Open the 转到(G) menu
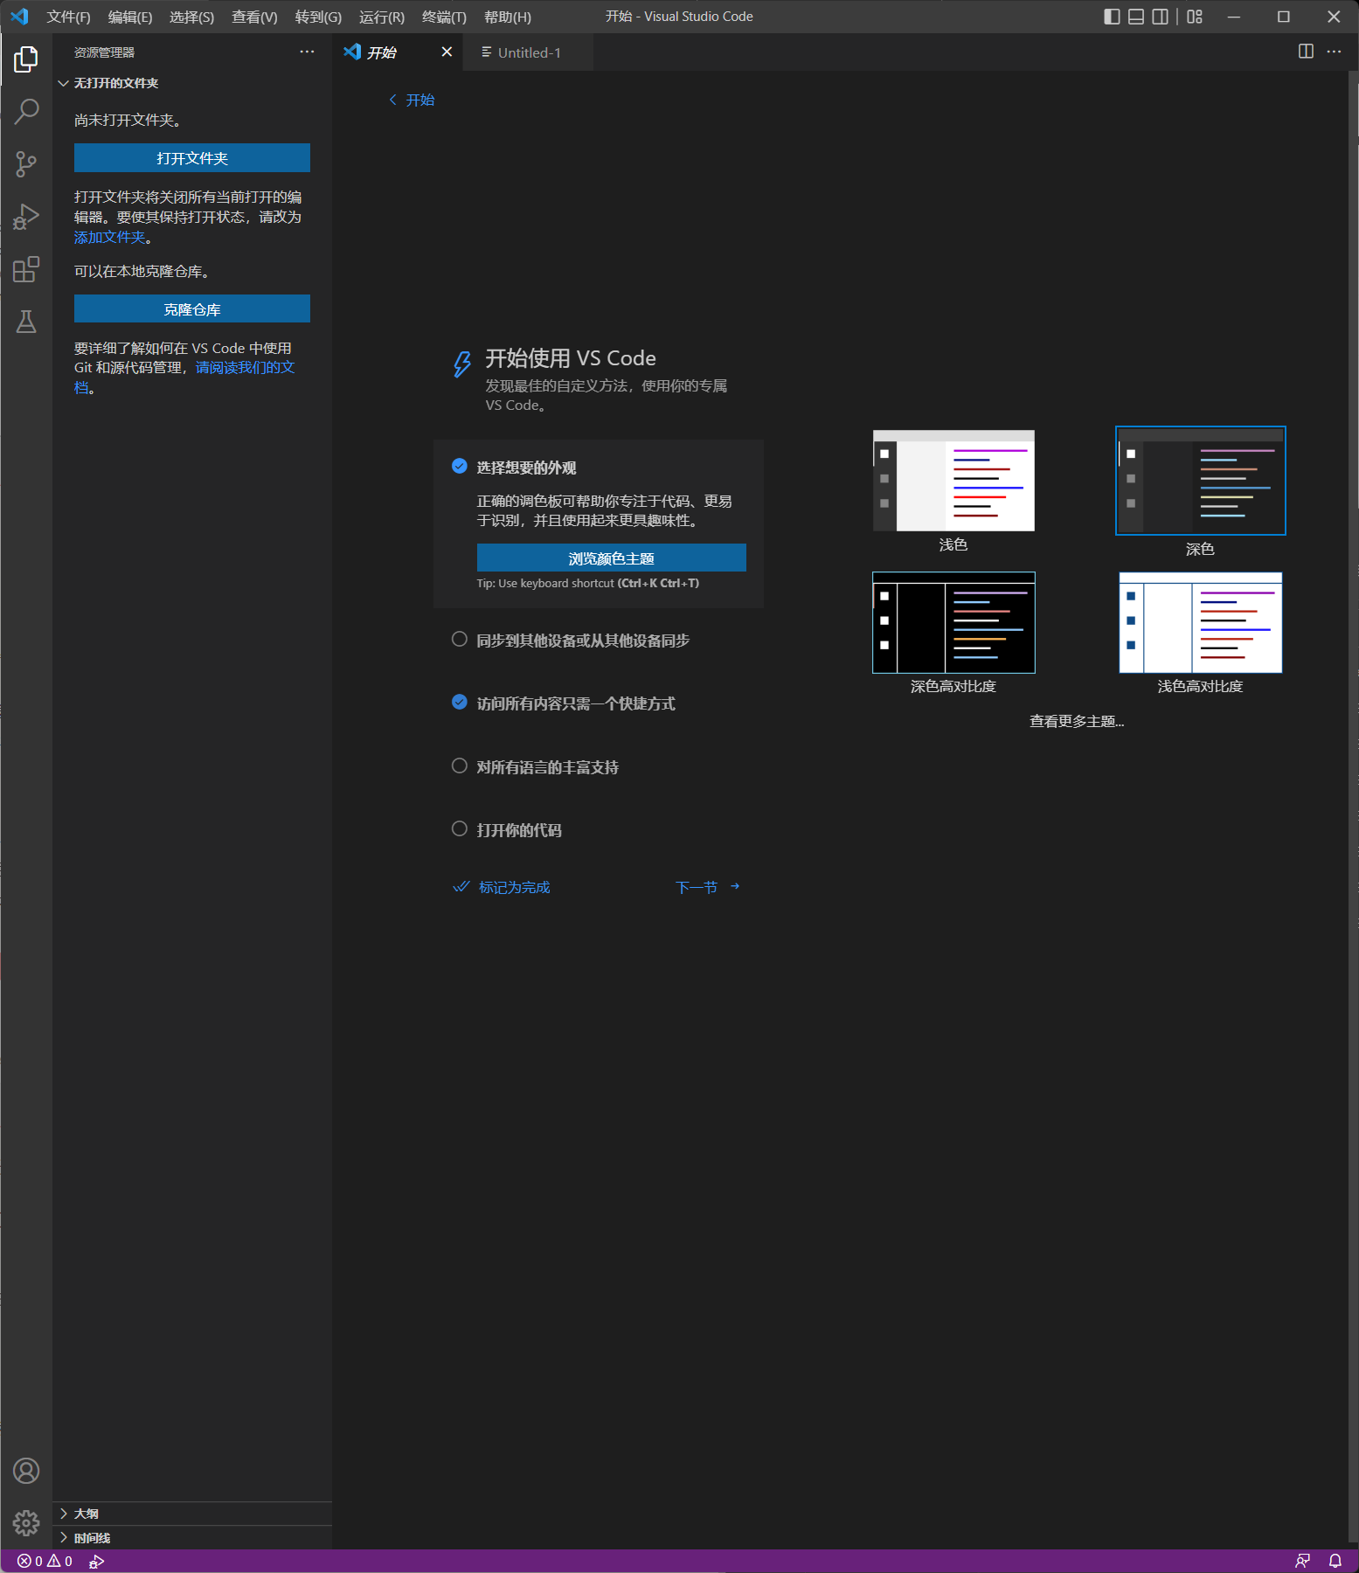Screen dimensions: 1359x1573 coord(318,17)
